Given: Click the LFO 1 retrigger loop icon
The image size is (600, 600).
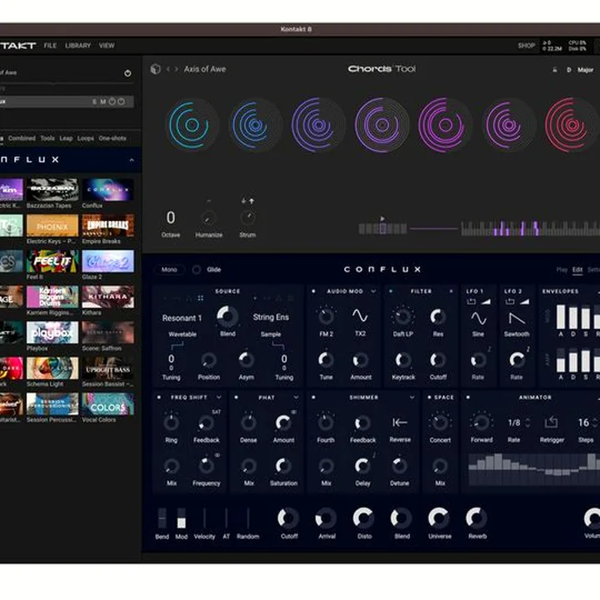Looking at the screenshot, I should coord(472,302).
